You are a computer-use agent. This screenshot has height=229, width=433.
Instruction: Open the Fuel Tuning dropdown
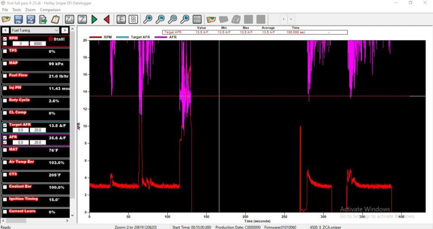tap(35, 30)
